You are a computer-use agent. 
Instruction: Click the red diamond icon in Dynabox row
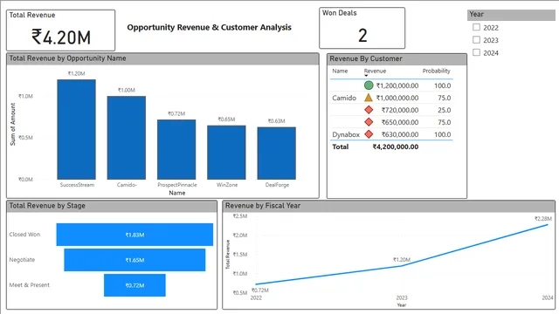tap(369, 134)
